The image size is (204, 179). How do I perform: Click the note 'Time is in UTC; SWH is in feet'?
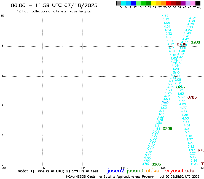tap(58, 171)
